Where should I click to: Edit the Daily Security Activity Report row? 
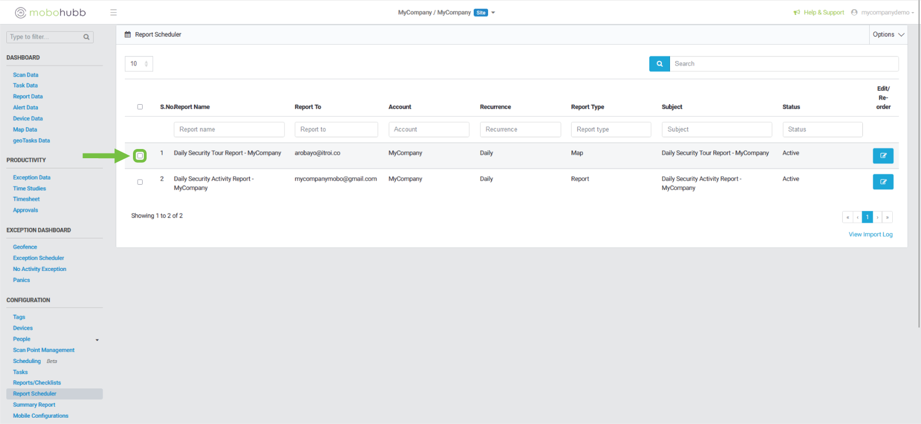[x=882, y=182]
